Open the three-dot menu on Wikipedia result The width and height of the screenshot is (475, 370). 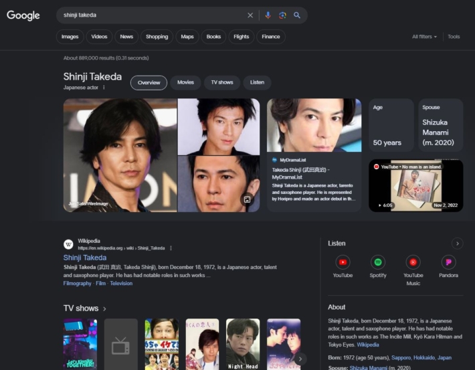click(171, 248)
